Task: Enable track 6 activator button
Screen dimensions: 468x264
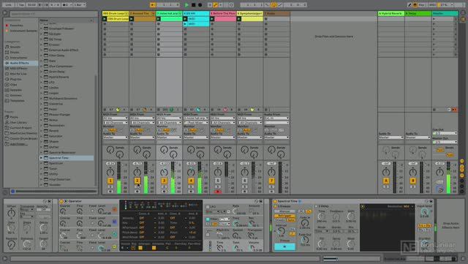Action: [x=245, y=181]
